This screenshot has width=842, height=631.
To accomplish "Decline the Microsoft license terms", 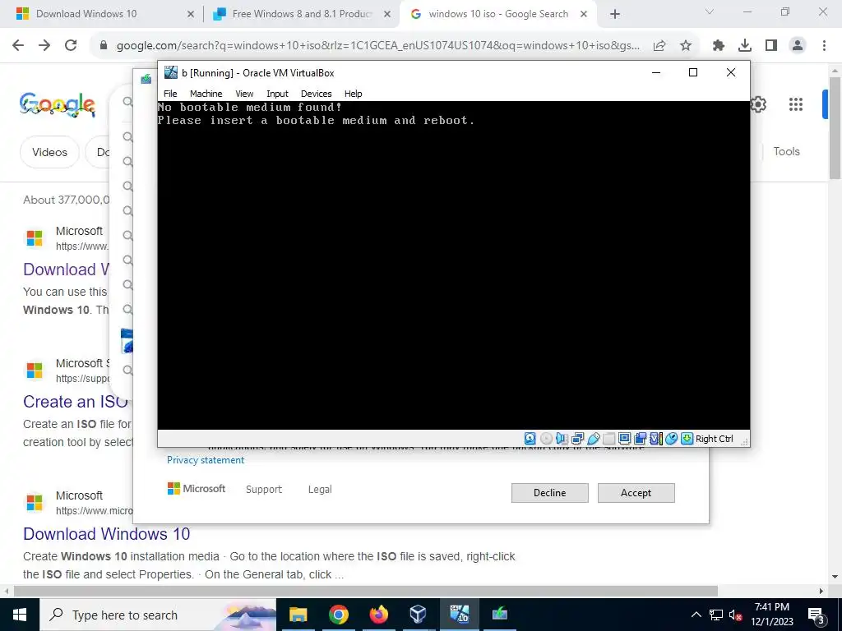I will (x=549, y=493).
